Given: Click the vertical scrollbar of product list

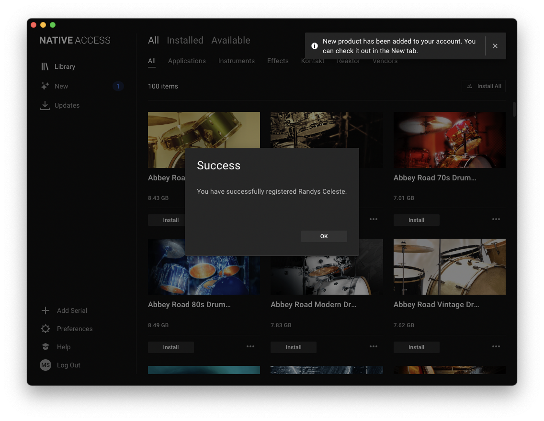Looking at the screenshot, I should [x=514, y=109].
